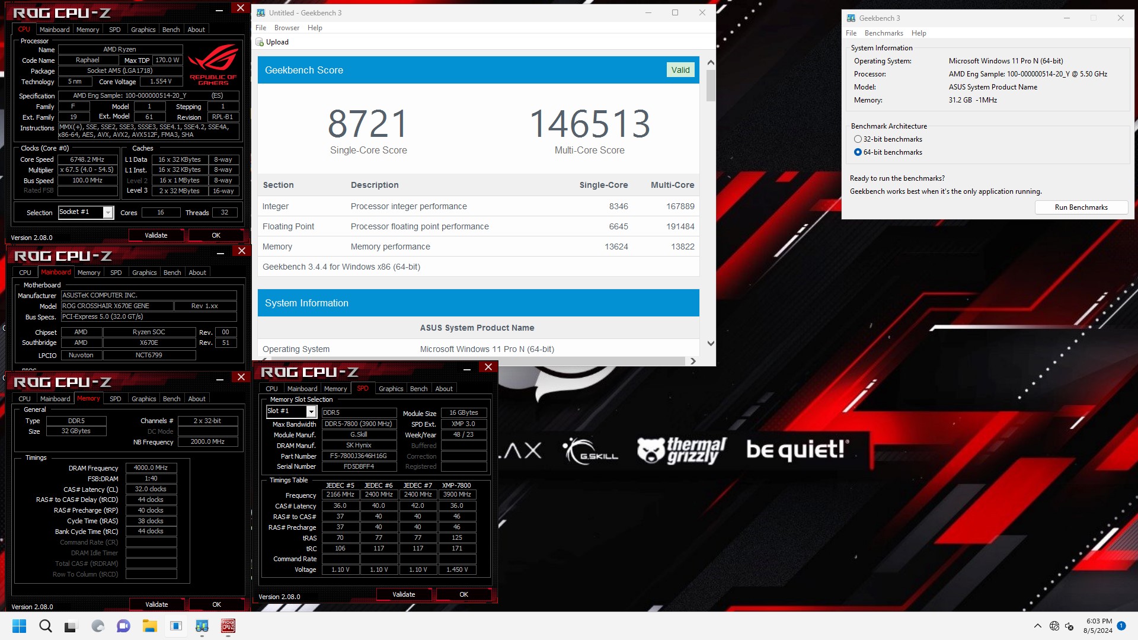Open the About tab in the CPU-Z Memory window
Image resolution: width=1138 pixels, height=640 pixels.
click(x=197, y=399)
